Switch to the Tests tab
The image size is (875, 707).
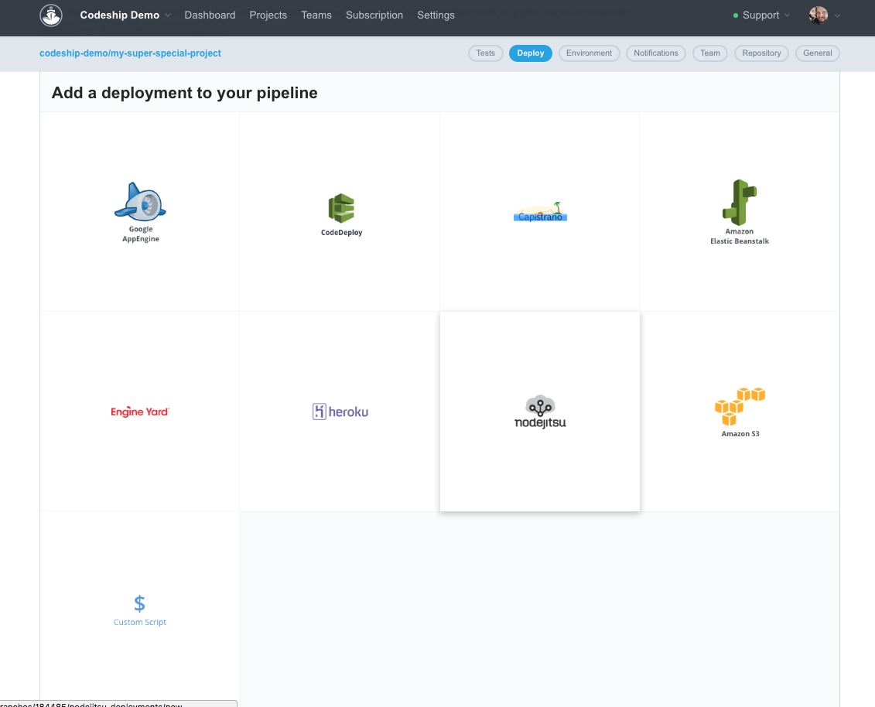pyautogui.click(x=486, y=53)
